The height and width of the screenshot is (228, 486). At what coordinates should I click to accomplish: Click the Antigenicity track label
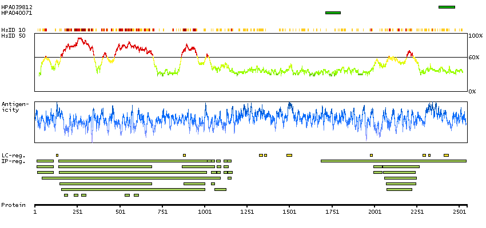(14, 107)
